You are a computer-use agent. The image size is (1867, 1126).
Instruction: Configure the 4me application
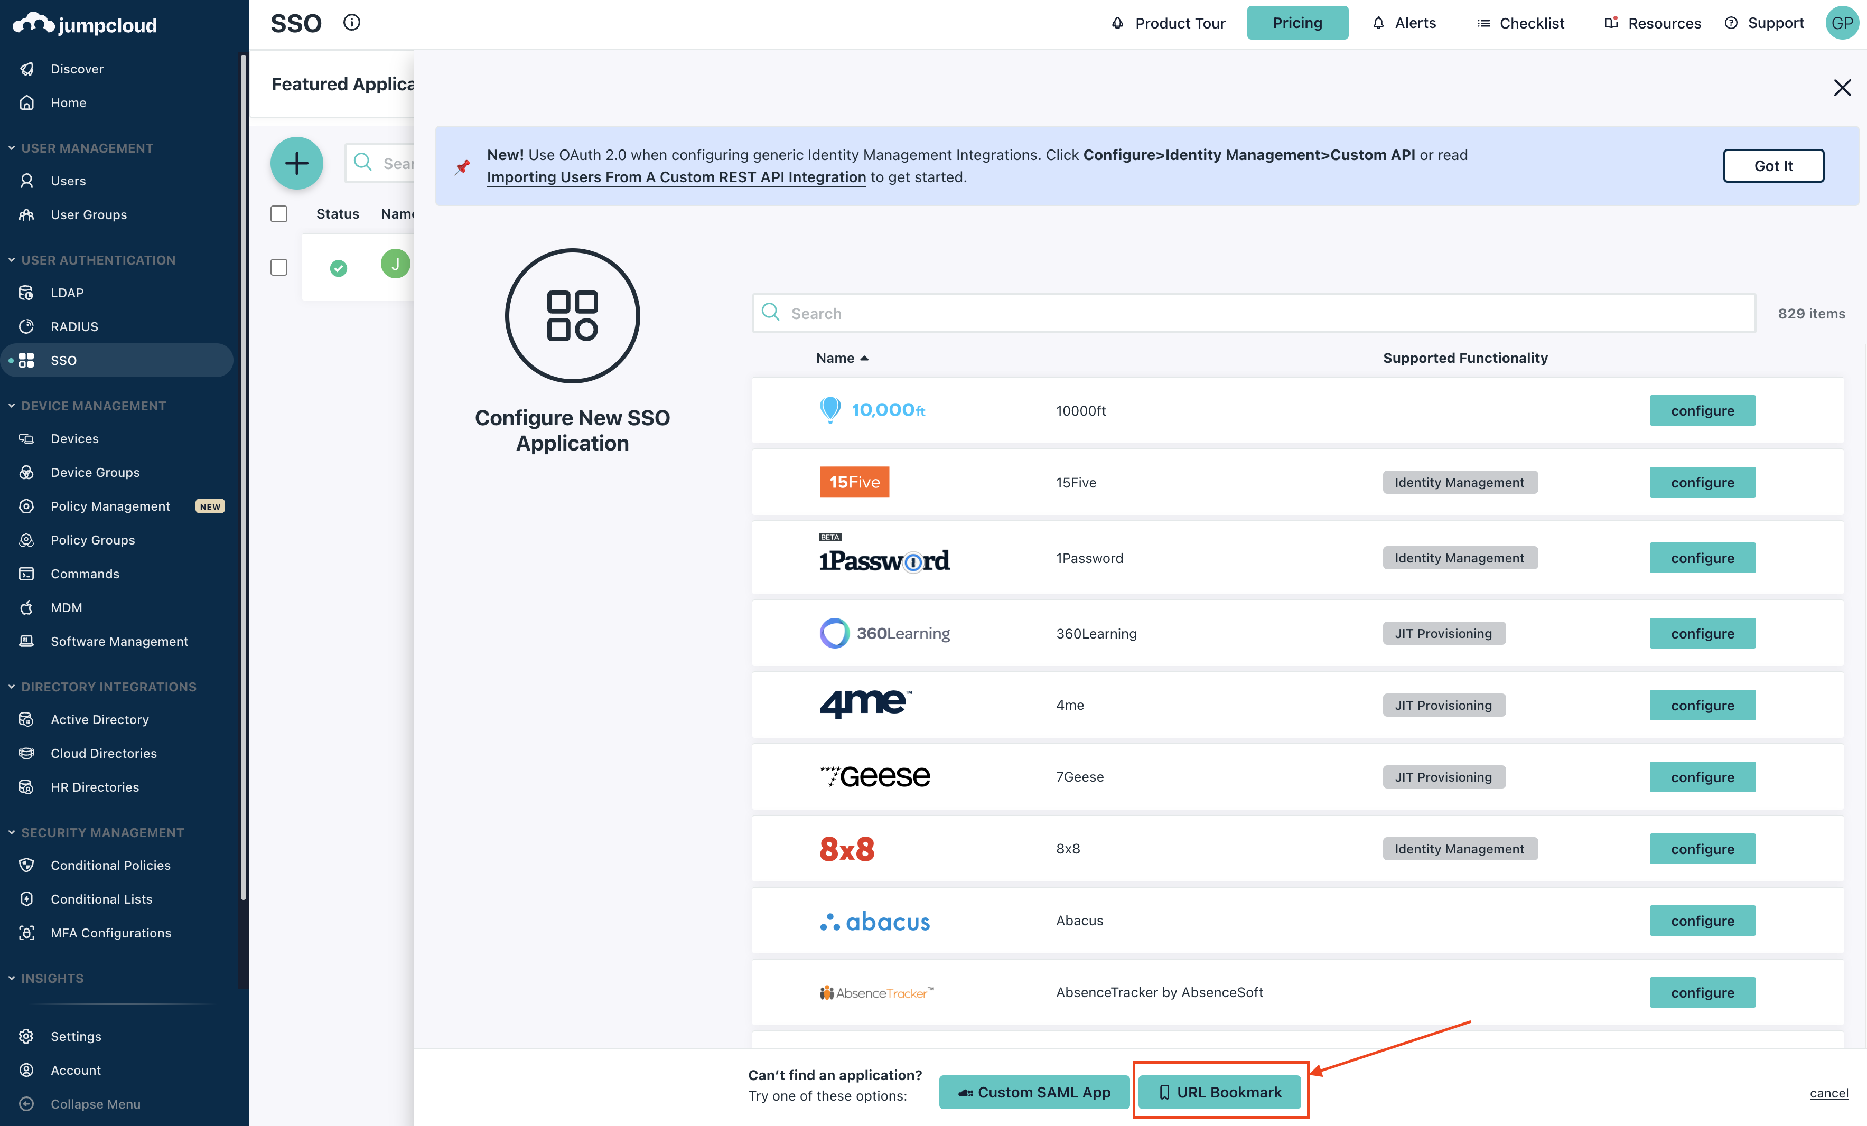tap(1702, 705)
